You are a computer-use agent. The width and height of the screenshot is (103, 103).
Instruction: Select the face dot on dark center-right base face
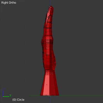[52, 85]
